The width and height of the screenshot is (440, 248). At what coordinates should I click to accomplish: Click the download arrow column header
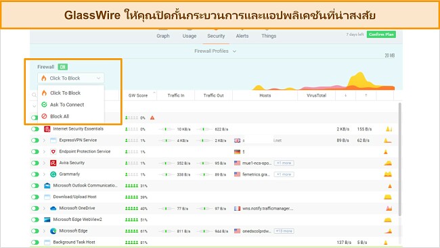[345, 95]
